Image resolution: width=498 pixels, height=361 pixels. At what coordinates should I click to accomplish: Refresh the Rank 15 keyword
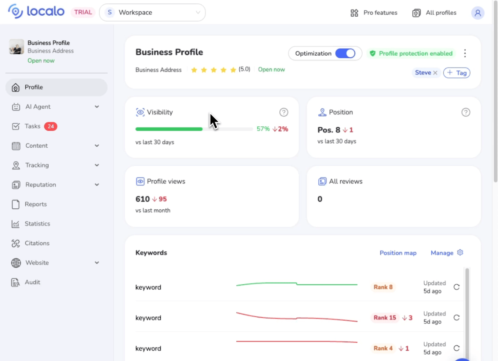point(456,318)
